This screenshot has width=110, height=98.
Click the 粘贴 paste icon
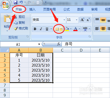pos(7,19)
